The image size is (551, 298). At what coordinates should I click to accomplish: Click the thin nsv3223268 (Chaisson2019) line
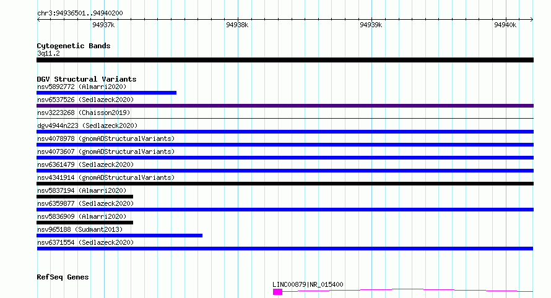pos(285,119)
